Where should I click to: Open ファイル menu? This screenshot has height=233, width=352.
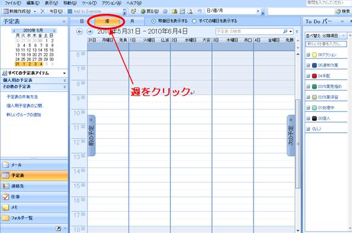(x=13, y=3)
